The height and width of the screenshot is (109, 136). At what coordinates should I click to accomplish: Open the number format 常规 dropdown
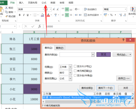pos(125,9)
